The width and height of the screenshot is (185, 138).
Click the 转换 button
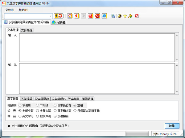[x=172, y=126]
